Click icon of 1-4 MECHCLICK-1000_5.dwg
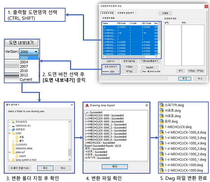Screen dimensions: 210x182 [161, 138]
